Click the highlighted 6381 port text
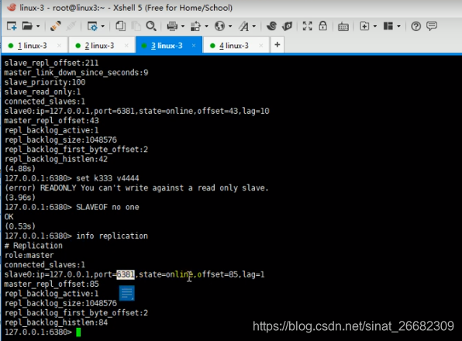This screenshot has width=462, height=341. (x=126, y=274)
